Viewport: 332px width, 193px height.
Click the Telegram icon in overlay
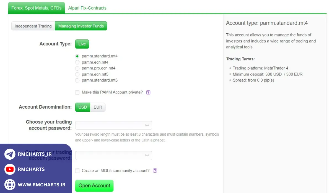[10, 154]
